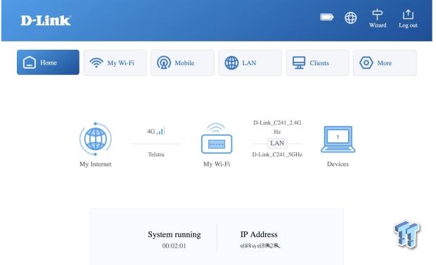436x265 pixels.
Task: Click the My Internet globe icon
Action: tap(96, 139)
